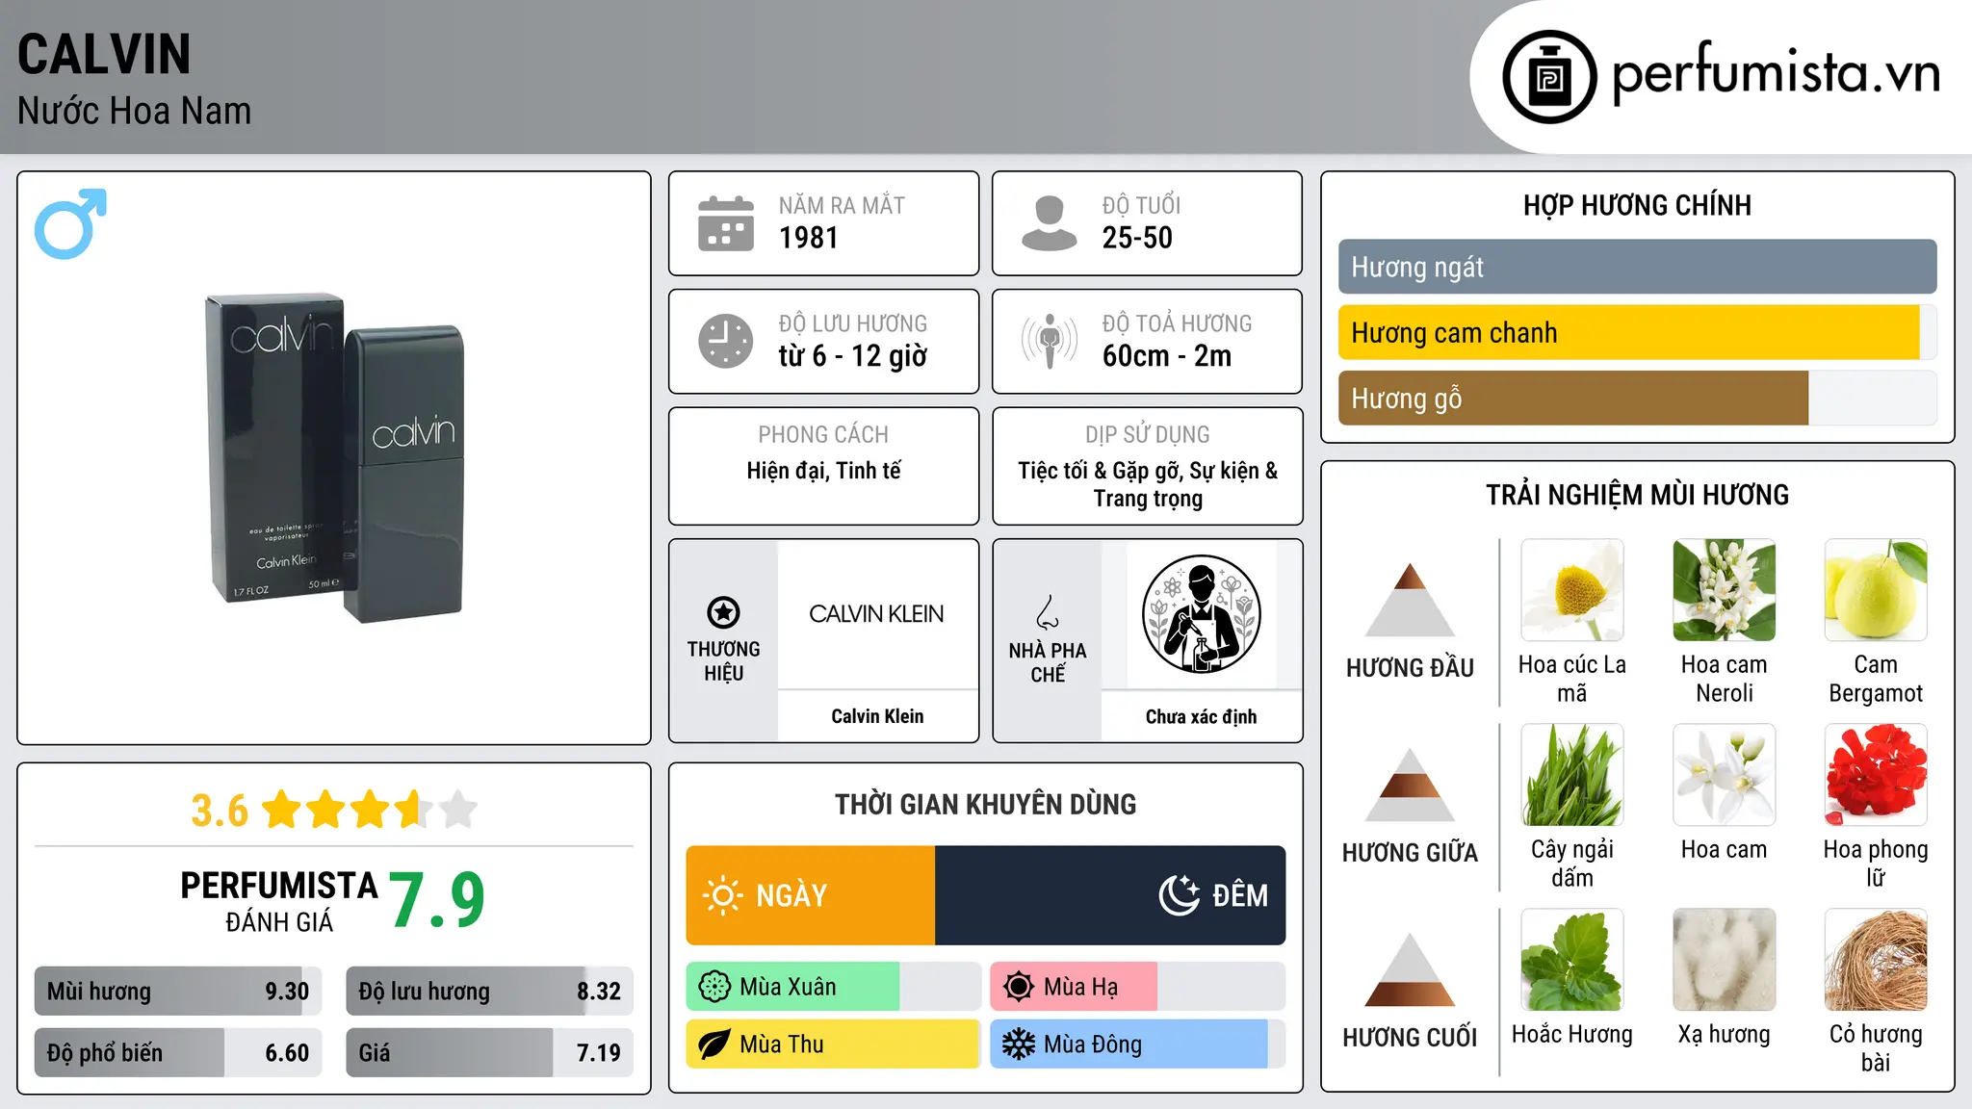Click the Hương giữa pyramid icon
The width and height of the screenshot is (1972, 1109).
[x=1410, y=785]
